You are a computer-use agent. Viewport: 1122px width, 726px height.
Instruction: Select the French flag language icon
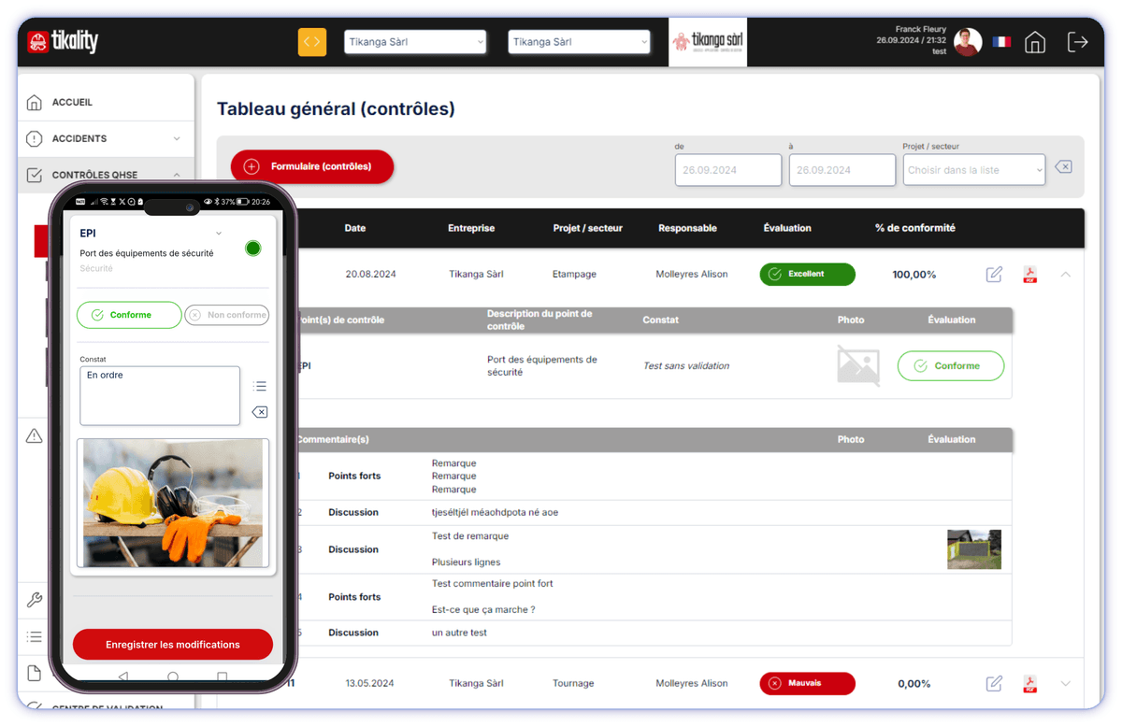(1001, 42)
